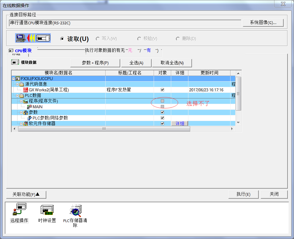Click the CPU模块 tab icon
Viewport: 294px width, 239px height.
(x=11, y=51)
